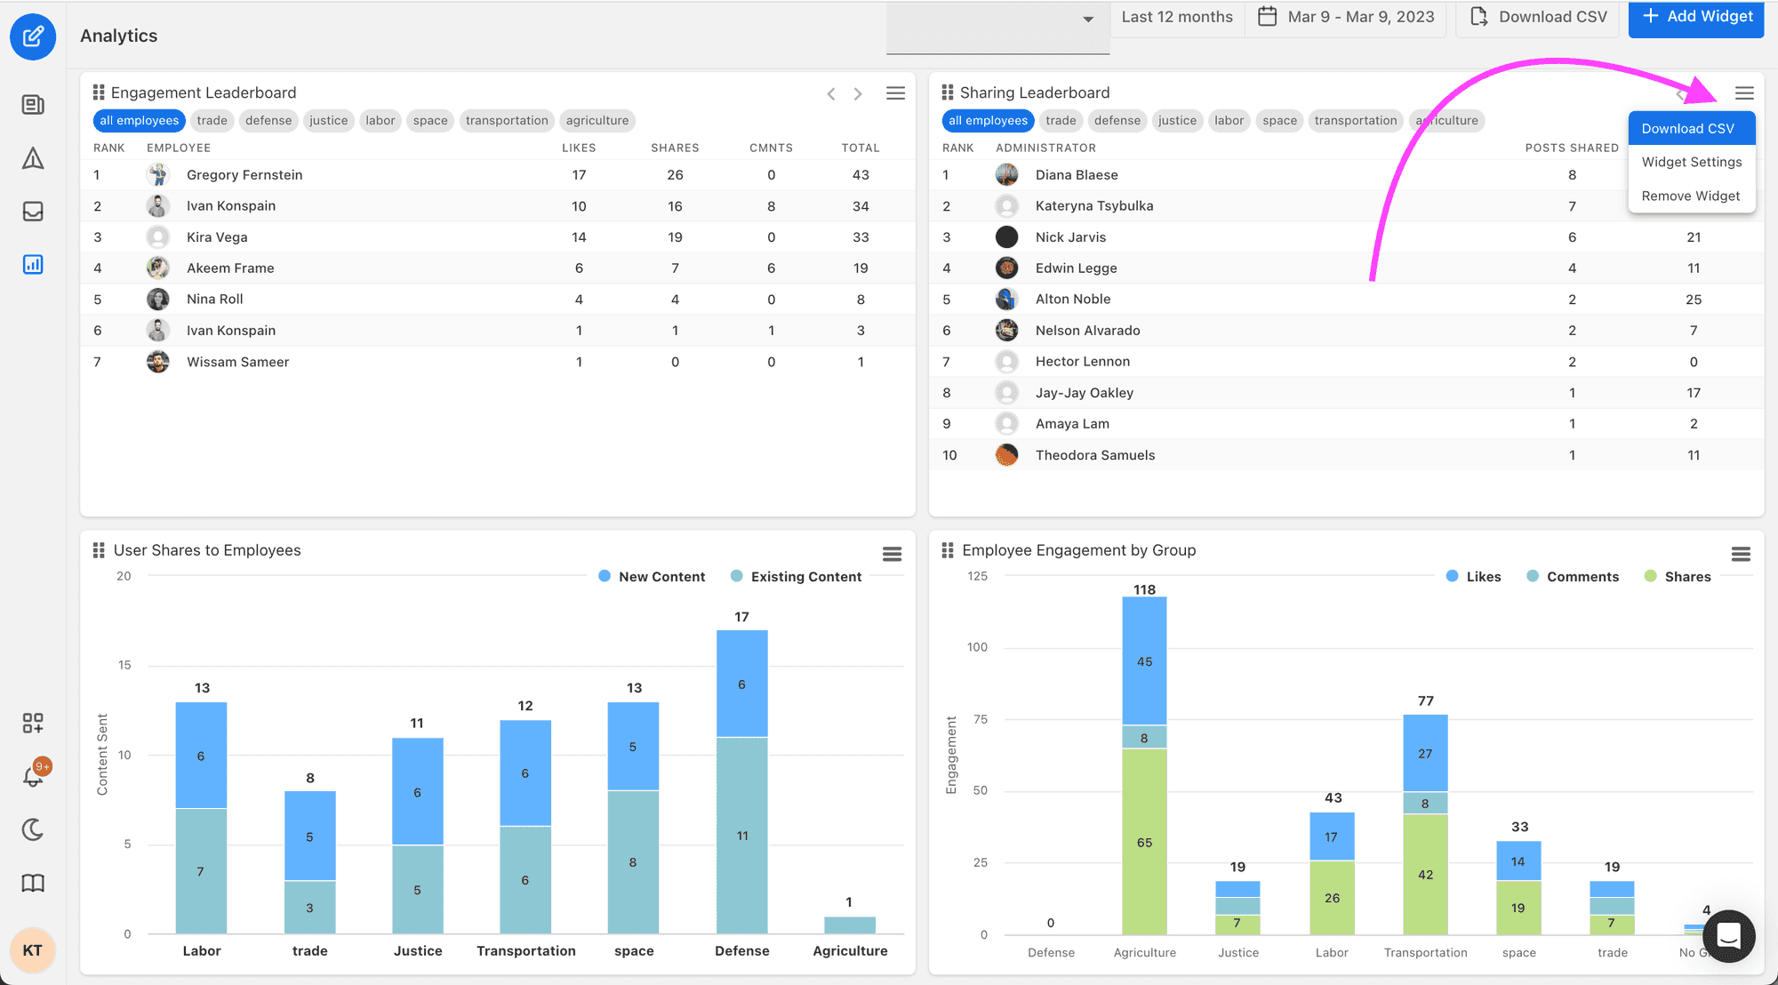Image resolution: width=1778 pixels, height=985 pixels.
Task: Select transportation filter in Engagement Leaderboard
Action: coord(507,120)
